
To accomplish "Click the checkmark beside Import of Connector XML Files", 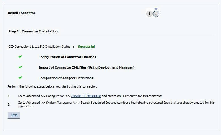I will point(20,67).
